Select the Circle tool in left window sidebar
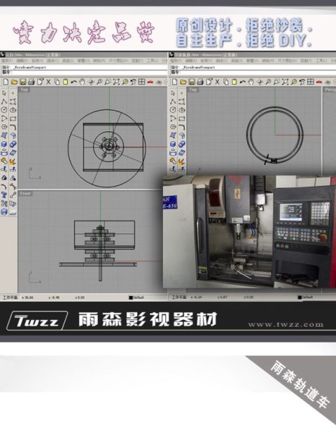The height and width of the screenshot is (430, 336). point(4,110)
